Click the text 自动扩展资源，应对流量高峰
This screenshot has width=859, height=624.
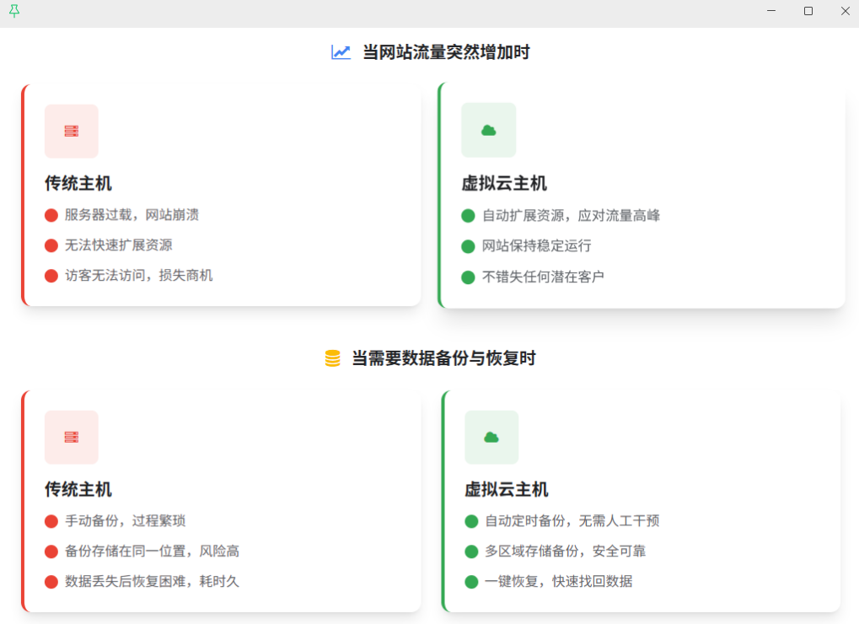[x=571, y=216]
